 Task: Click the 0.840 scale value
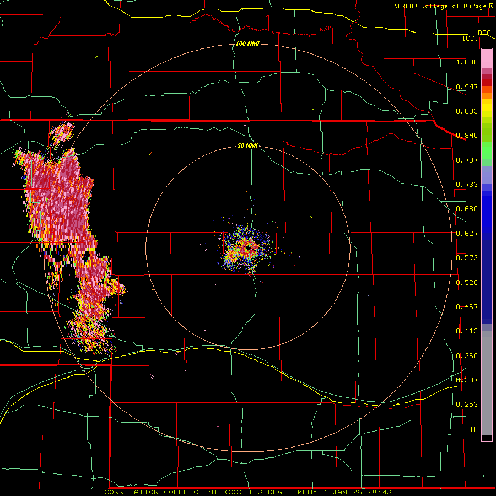pos(467,136)
